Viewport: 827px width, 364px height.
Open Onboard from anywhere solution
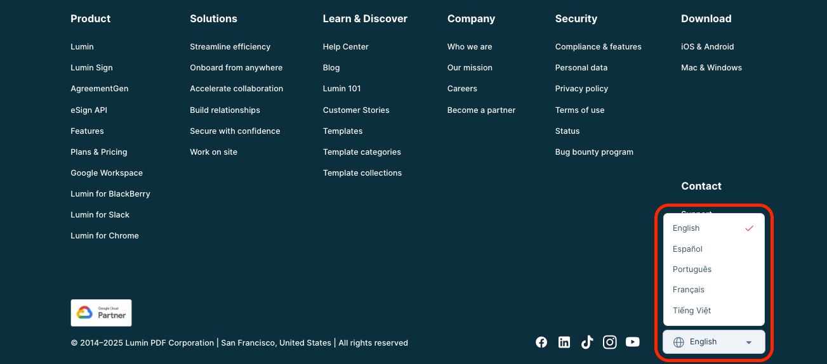click(x=236, y=68)
